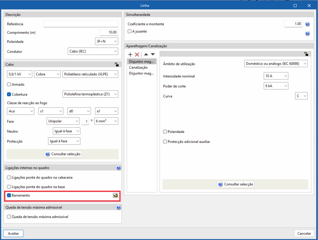Open Polietileno reticulado (XLPE) insulation dropdown
Image resolution: width=318 pixels, height=240 pixels.
coord(90,74)
